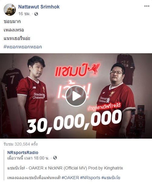Click the 30,000,000 text on video thumbnail
152x184 pixels.
[x=74, y=121]
